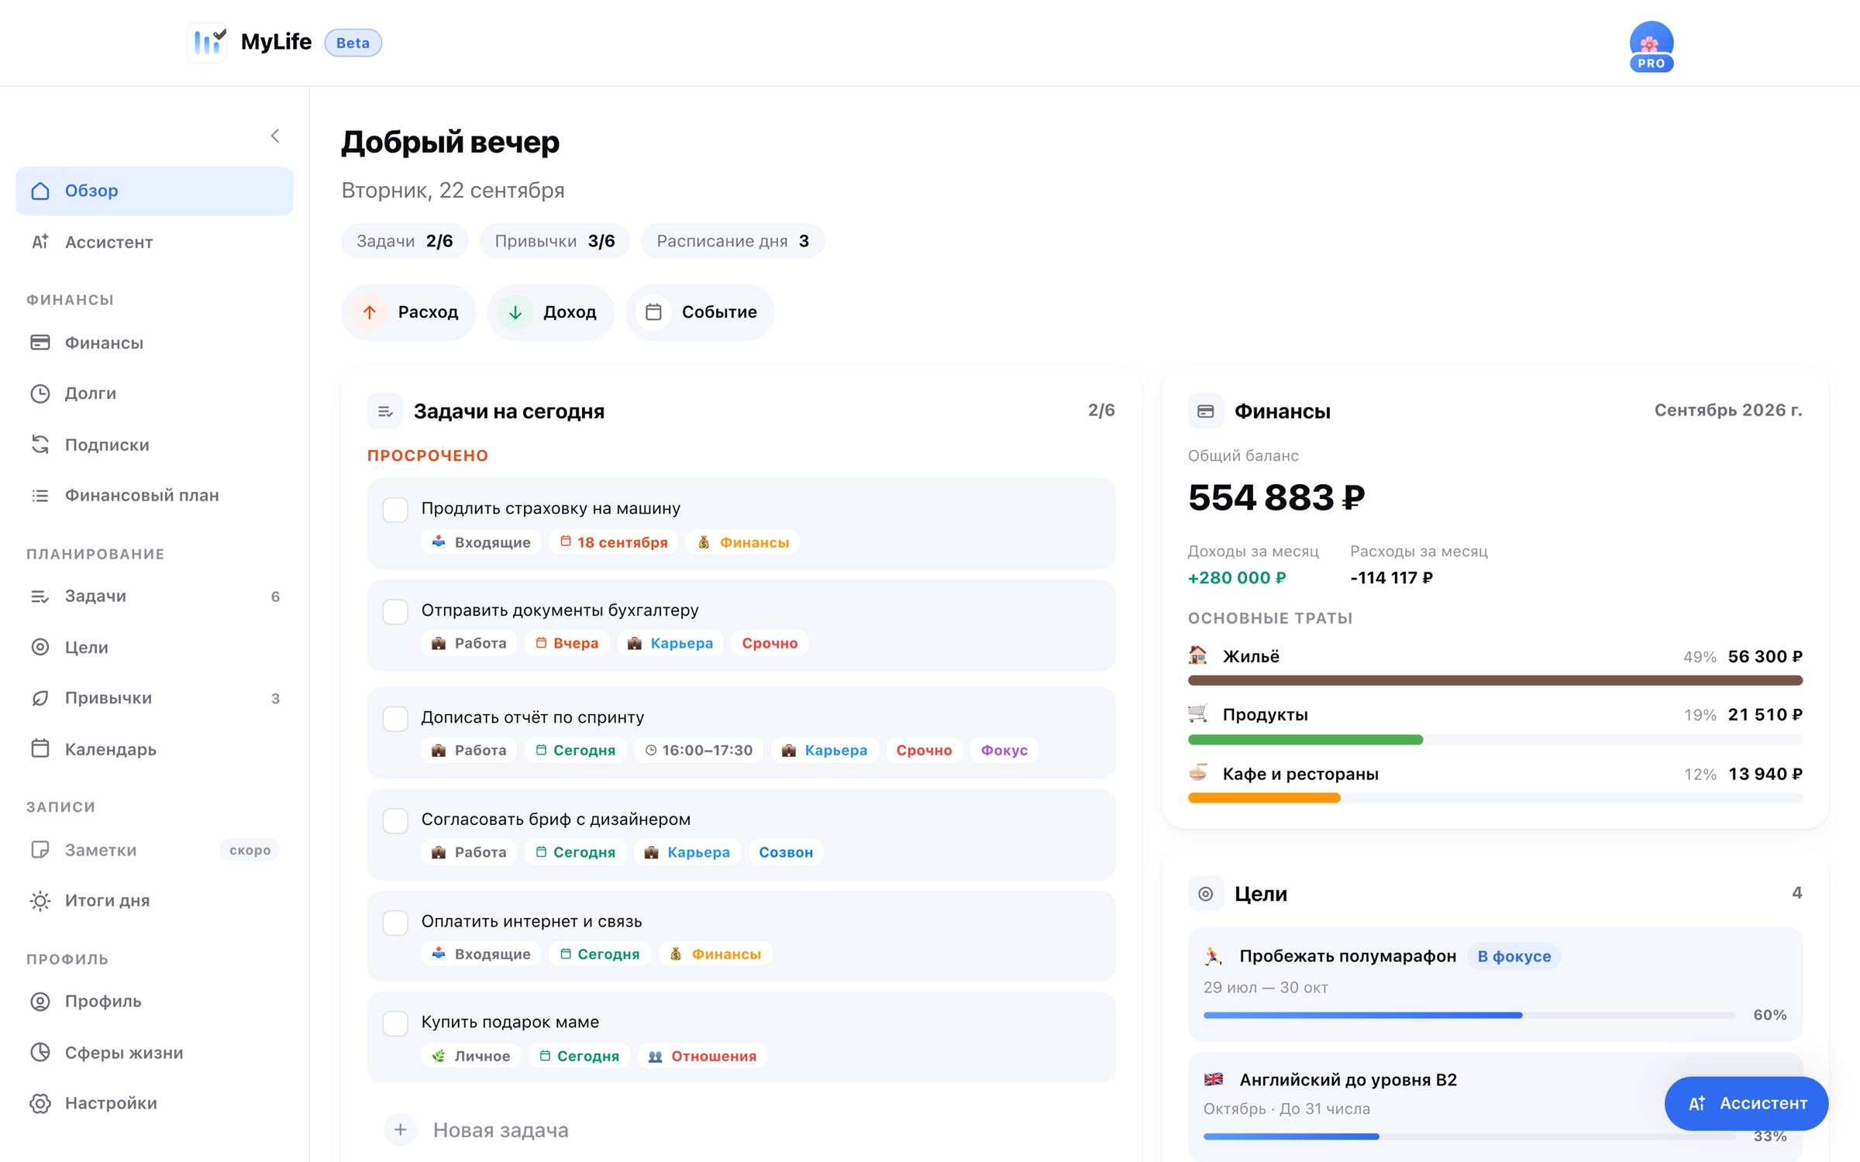Open the Финансовый план list icon

pyautogui.click(x=40, y=496)
